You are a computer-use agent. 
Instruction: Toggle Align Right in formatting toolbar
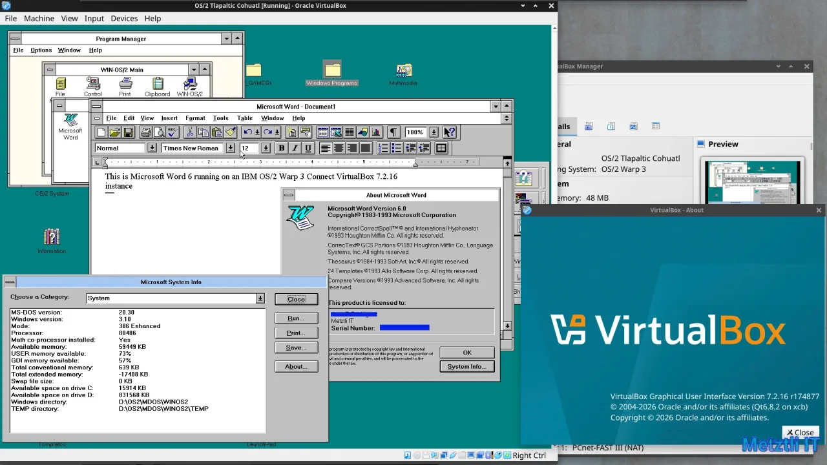[352, 148]
